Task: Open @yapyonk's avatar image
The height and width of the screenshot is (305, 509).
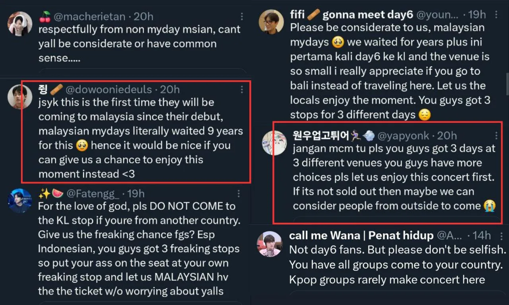Action: pos(274,143)
